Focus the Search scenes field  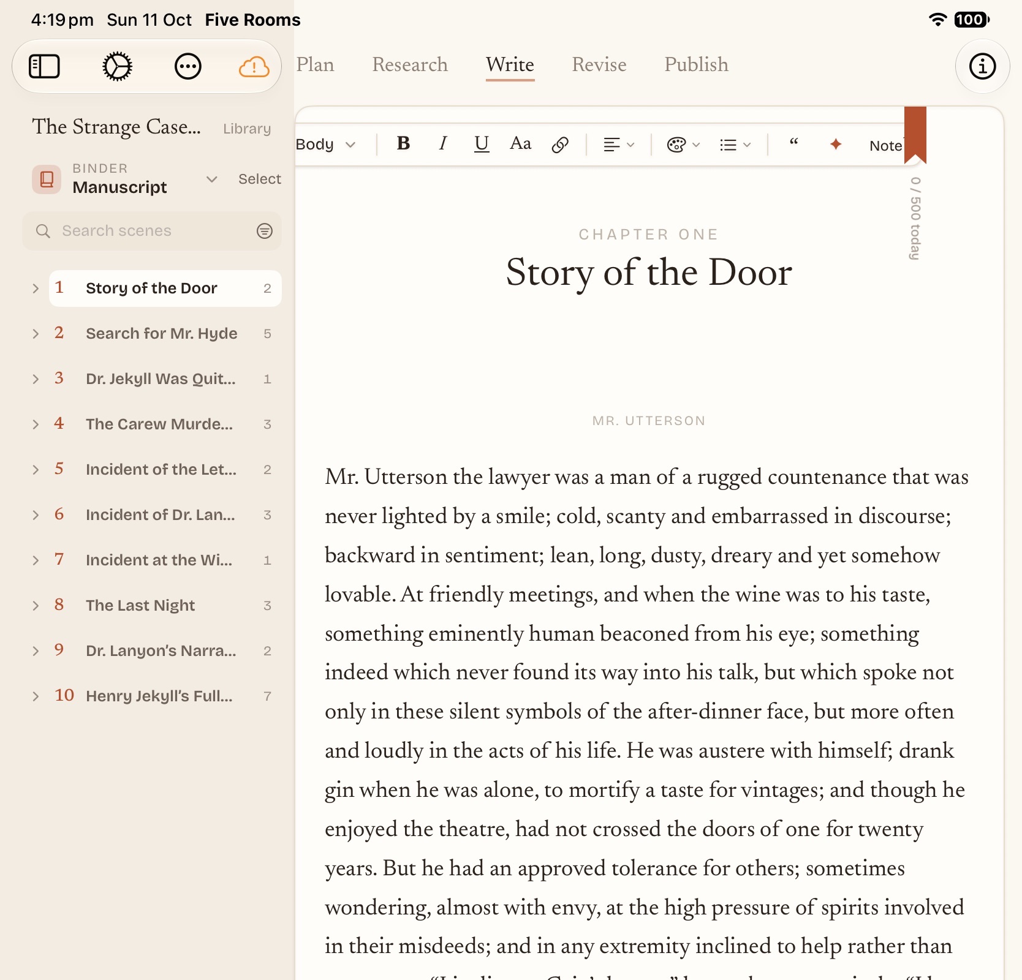tap(152, 231)
